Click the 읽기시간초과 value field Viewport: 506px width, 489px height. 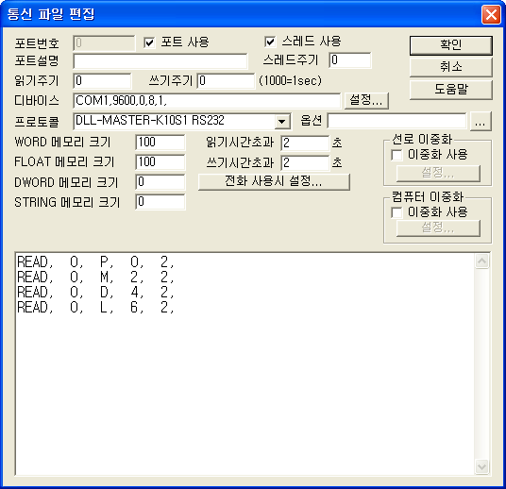point(305,143)
